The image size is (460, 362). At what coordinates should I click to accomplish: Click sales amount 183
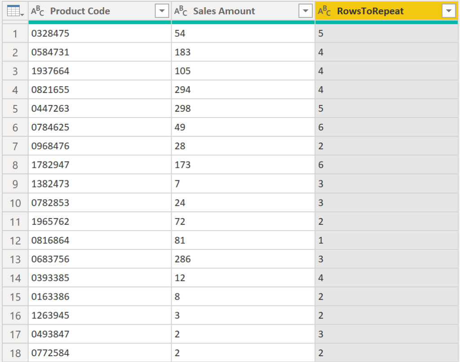click(182, 52)
